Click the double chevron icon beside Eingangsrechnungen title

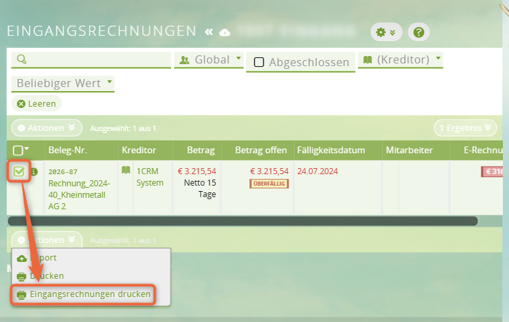(209, 32)
